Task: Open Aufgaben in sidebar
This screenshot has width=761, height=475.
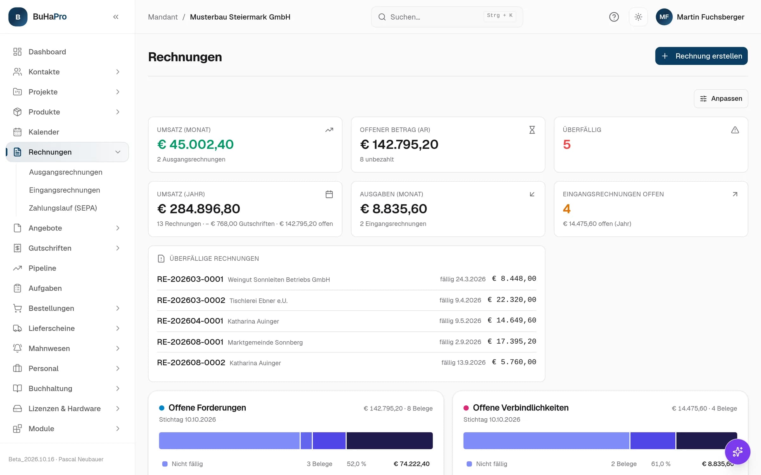Action: 67,288
